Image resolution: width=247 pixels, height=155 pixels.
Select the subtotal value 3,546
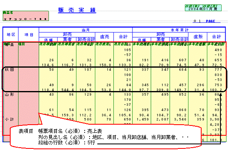180,119
